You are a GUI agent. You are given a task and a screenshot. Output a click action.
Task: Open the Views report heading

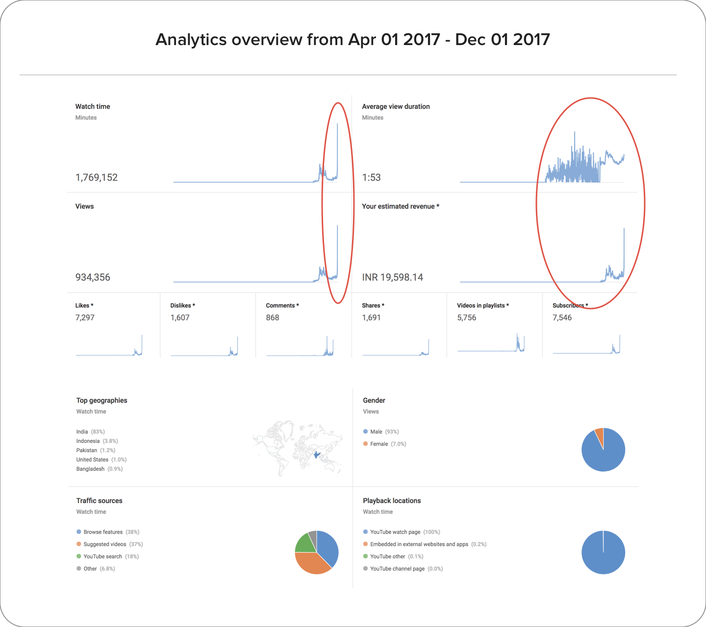point(84,206)
